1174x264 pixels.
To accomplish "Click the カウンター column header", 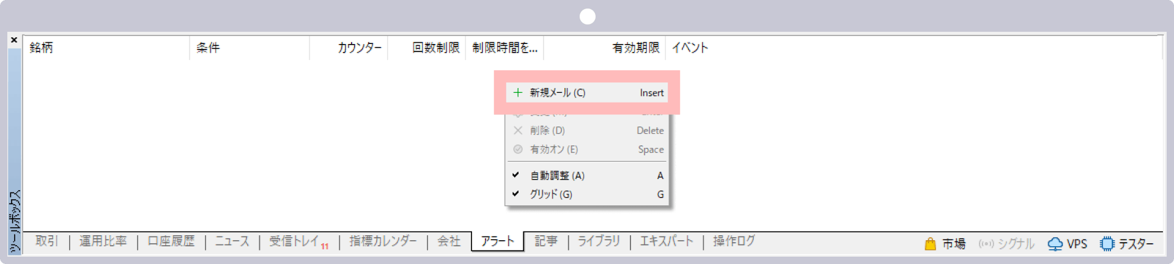I will (x=360, y=48).
